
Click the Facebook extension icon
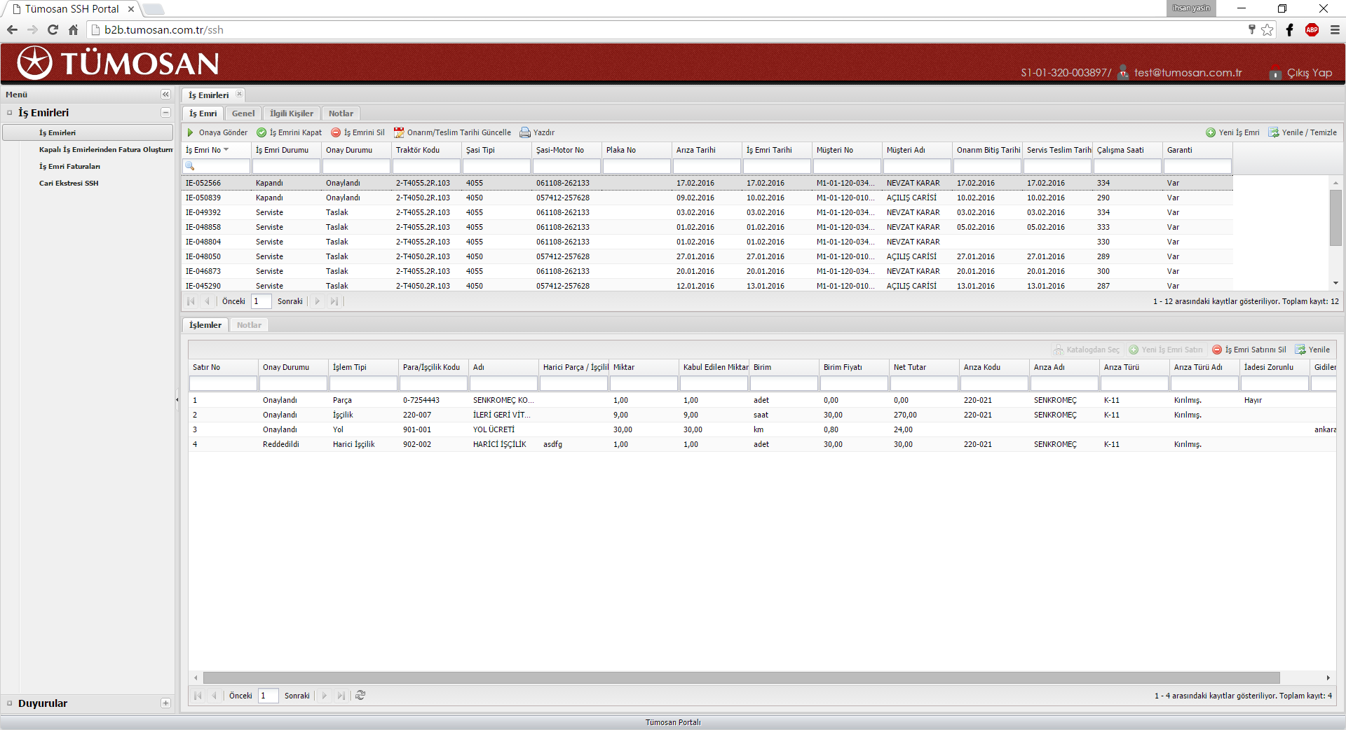pyautogui.click(x=1290, y=29)
